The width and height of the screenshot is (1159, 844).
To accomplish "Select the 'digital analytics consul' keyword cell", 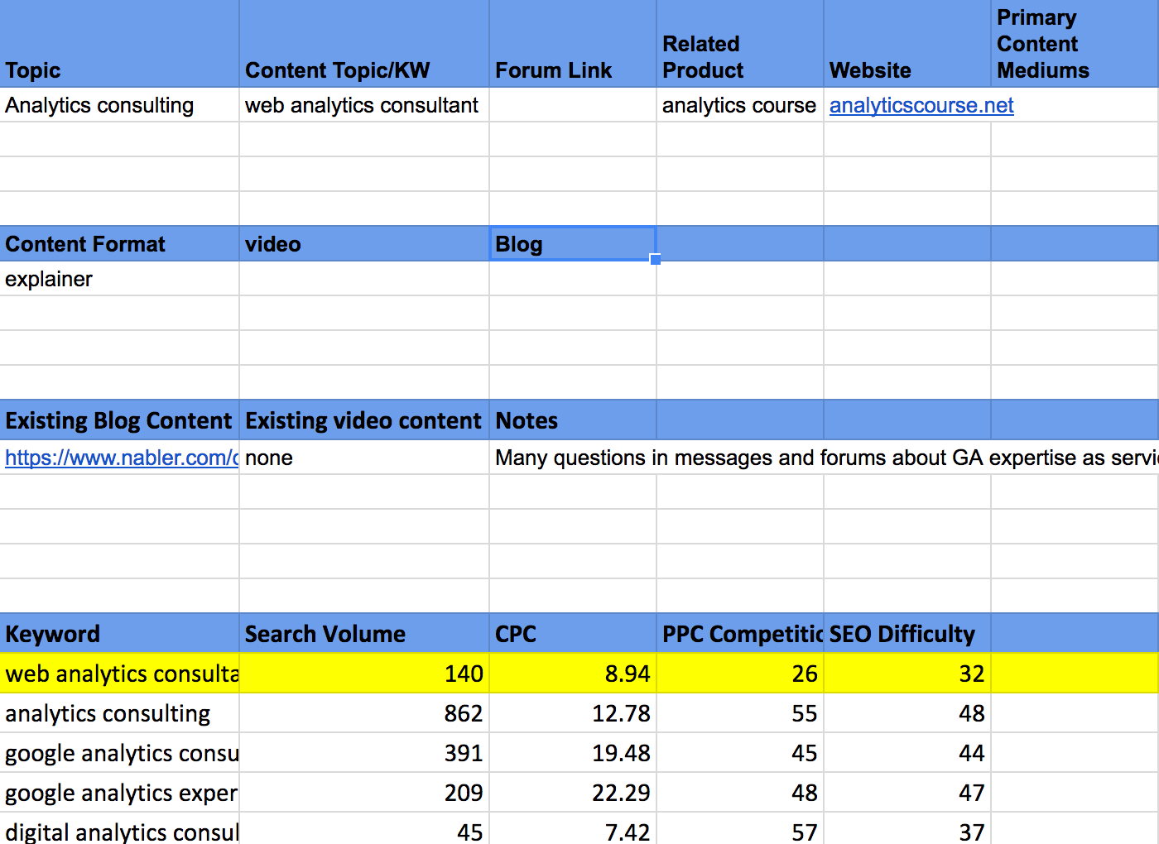I will point(120,829).
